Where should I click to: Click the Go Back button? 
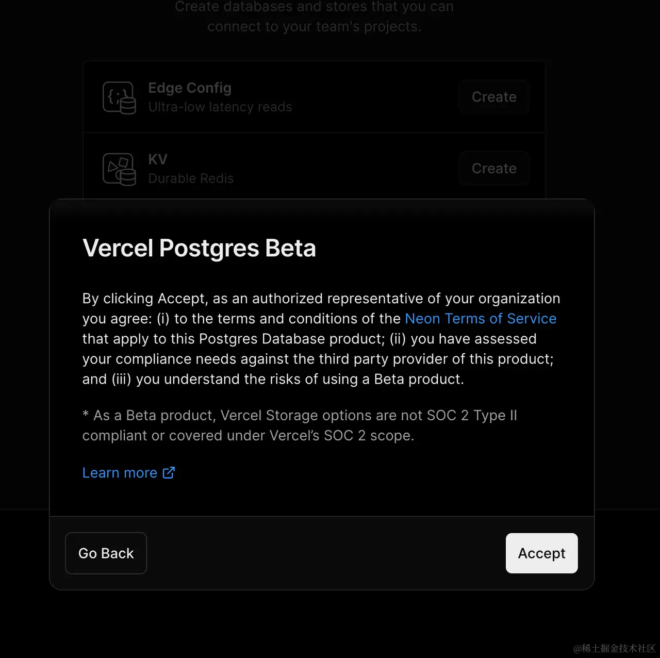pyautogui.click(x=106, y=553)
